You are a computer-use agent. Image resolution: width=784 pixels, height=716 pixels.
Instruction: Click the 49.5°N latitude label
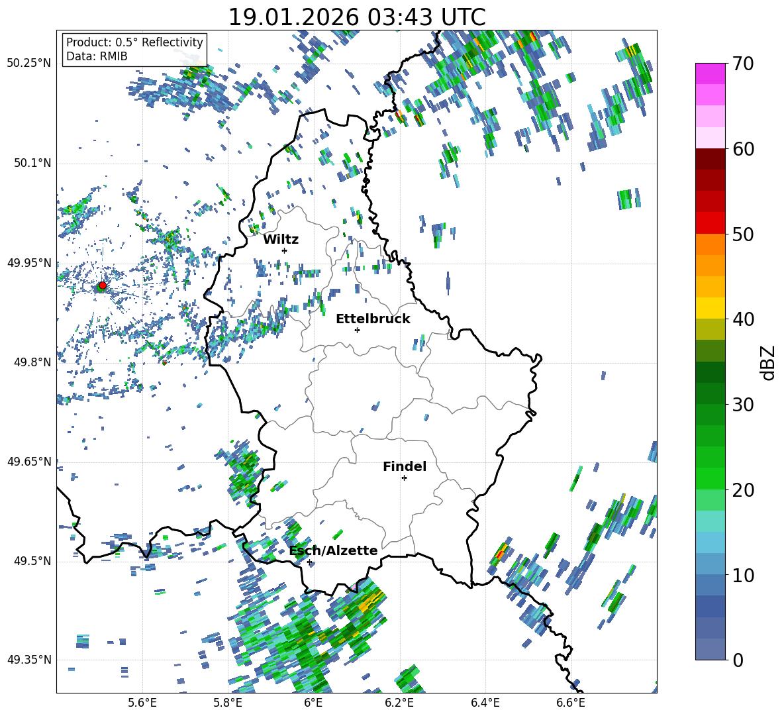[32, 561]
